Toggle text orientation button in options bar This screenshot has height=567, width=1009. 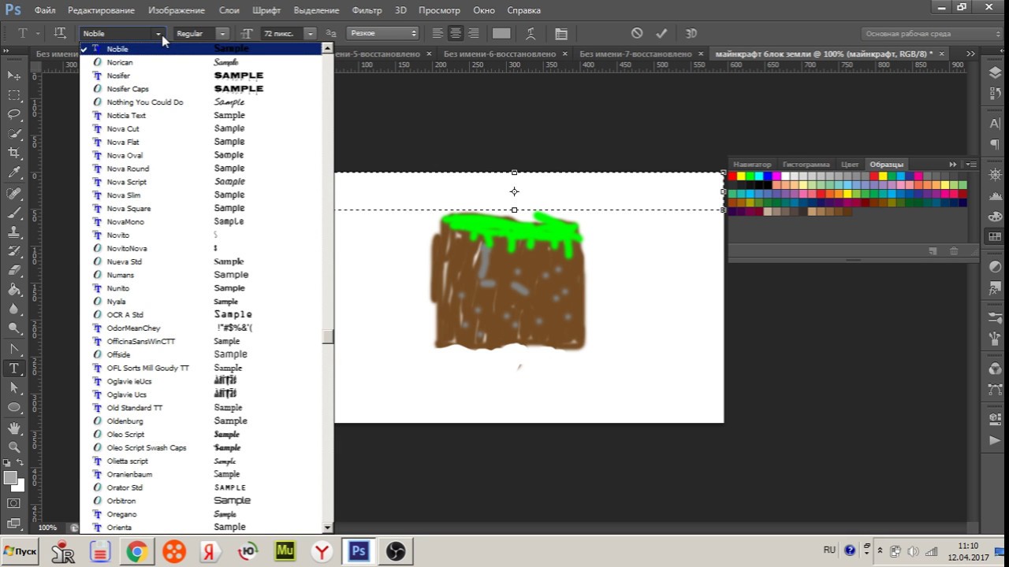click(x=60, y=33)
